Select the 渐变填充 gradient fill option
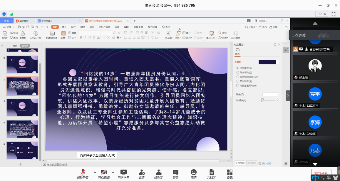This screenshot has height=181, width=340. [238, 72]
